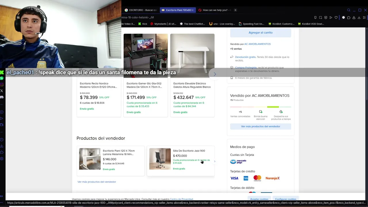Advance seller products carousel chevron
Image resolution: width=368 pixels, height=207 pixels.
pyautogui.click(x=214, y=161)
